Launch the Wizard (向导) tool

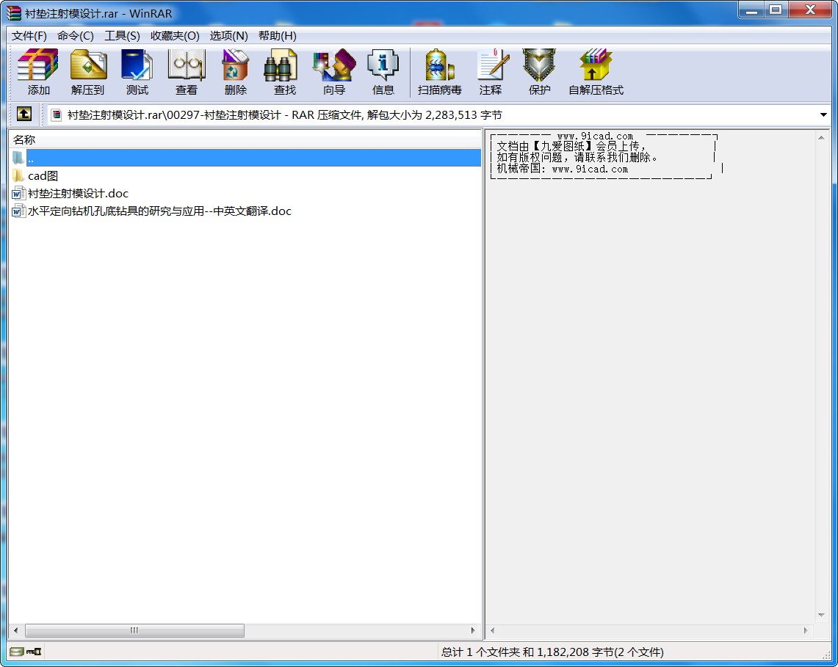pos(333,72)
